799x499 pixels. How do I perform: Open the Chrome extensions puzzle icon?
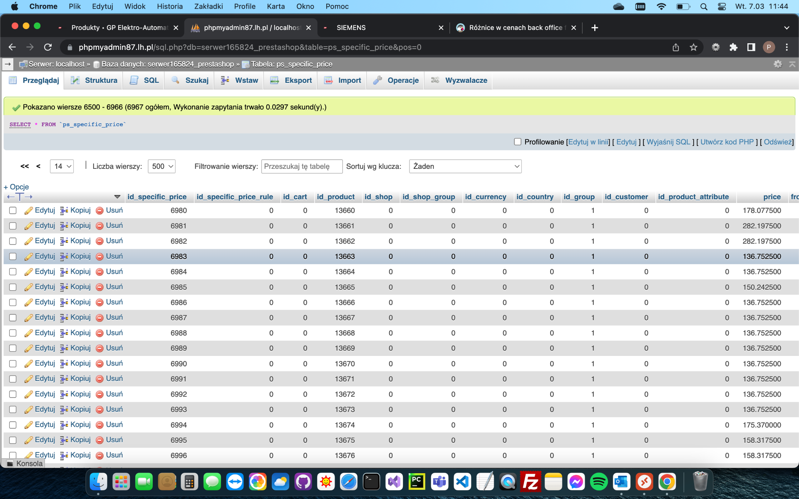tap(733, 47)
